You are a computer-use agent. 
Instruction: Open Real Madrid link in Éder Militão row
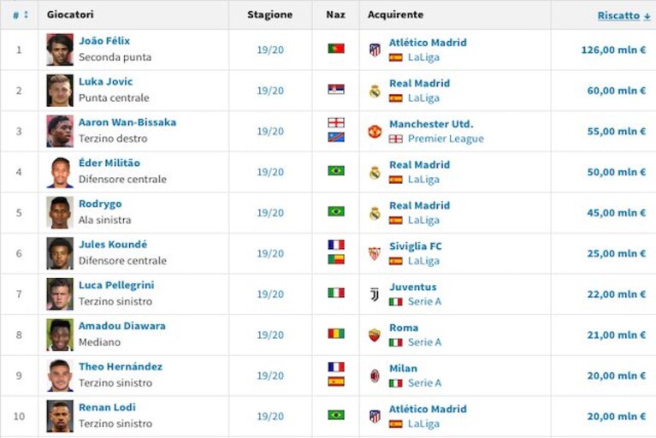[x=420, y=165]
